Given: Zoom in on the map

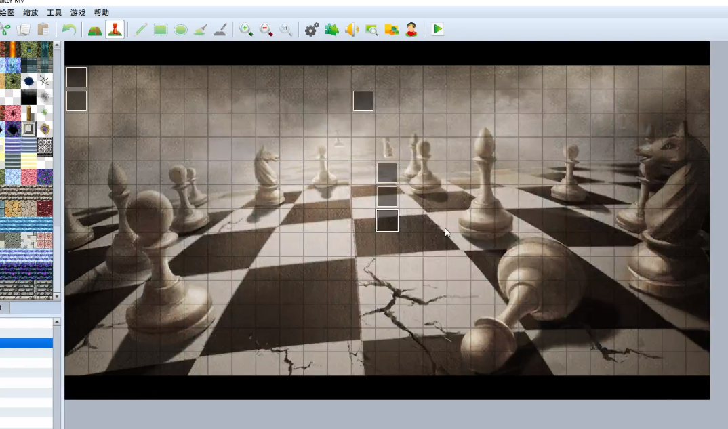Looking at the screenshot, I should coord(246,30).
